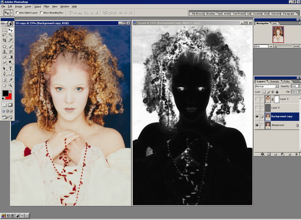This screenshot has width=301, height=220.
Task: Toggle Lock position
Action: 272,92
